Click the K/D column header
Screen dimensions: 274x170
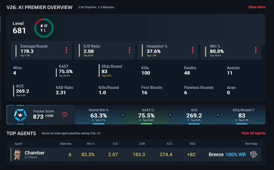click(x=115, y=144)
